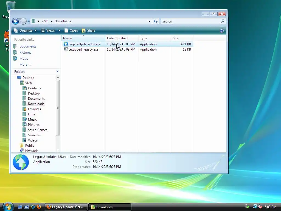The image size is (281, 211).
Task: Click Share in the toolbar
Action: tap(89, 30)
